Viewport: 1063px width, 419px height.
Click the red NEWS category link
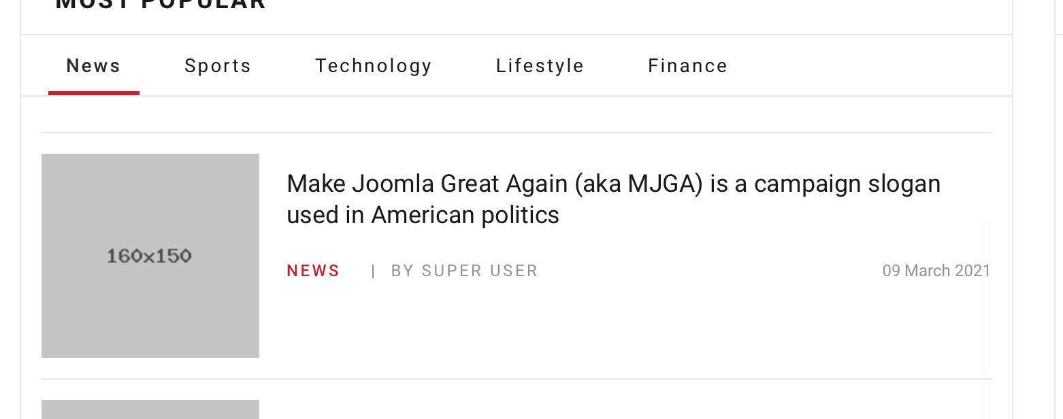(313, 271)
